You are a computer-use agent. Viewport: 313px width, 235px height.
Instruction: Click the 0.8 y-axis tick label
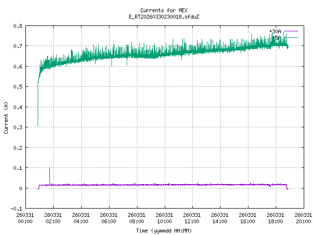(17, 25)
